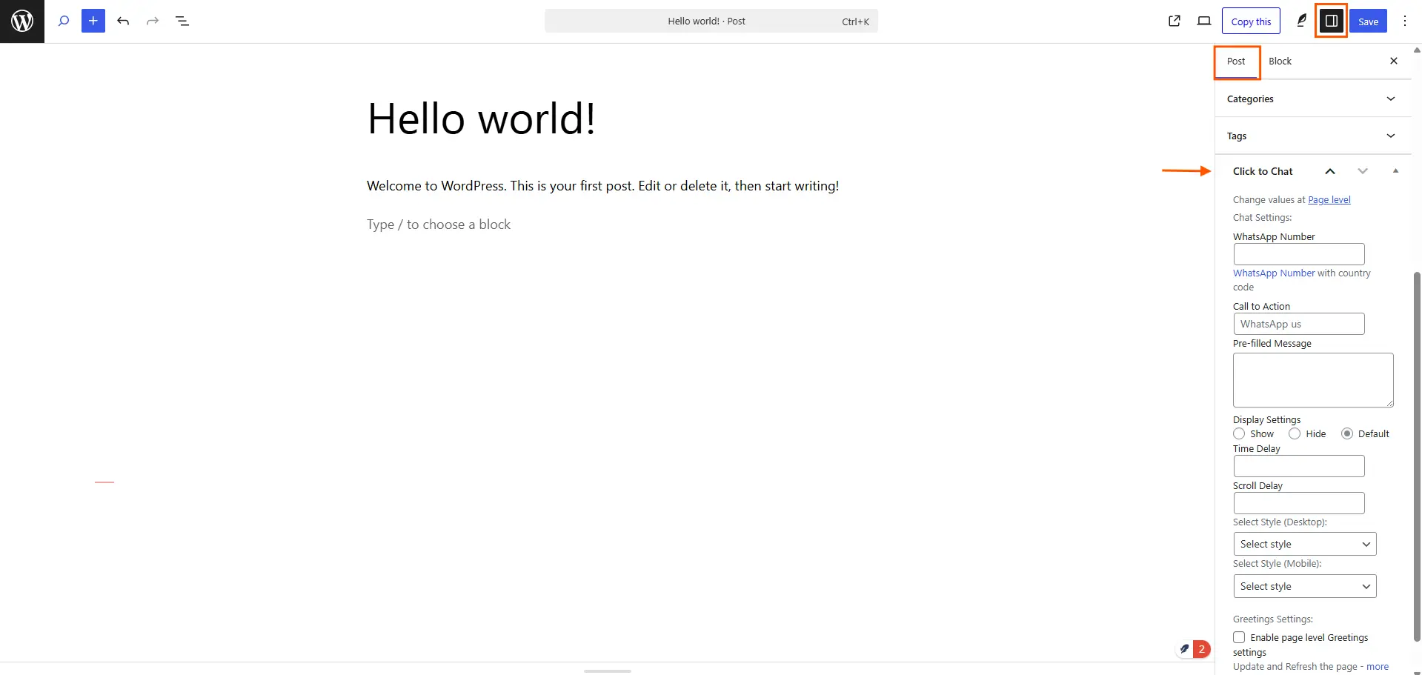Select the Show display radio button
The image size is (1422, 675).
point(1239,434)
